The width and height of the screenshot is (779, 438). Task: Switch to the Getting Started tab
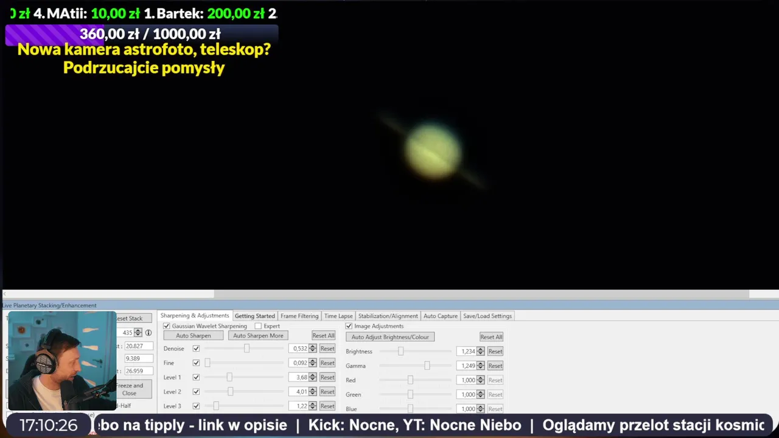tap(255, 316)
